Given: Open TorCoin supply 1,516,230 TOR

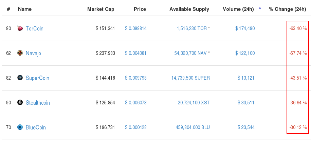Looking at the screenshot, I should [191, 28].
